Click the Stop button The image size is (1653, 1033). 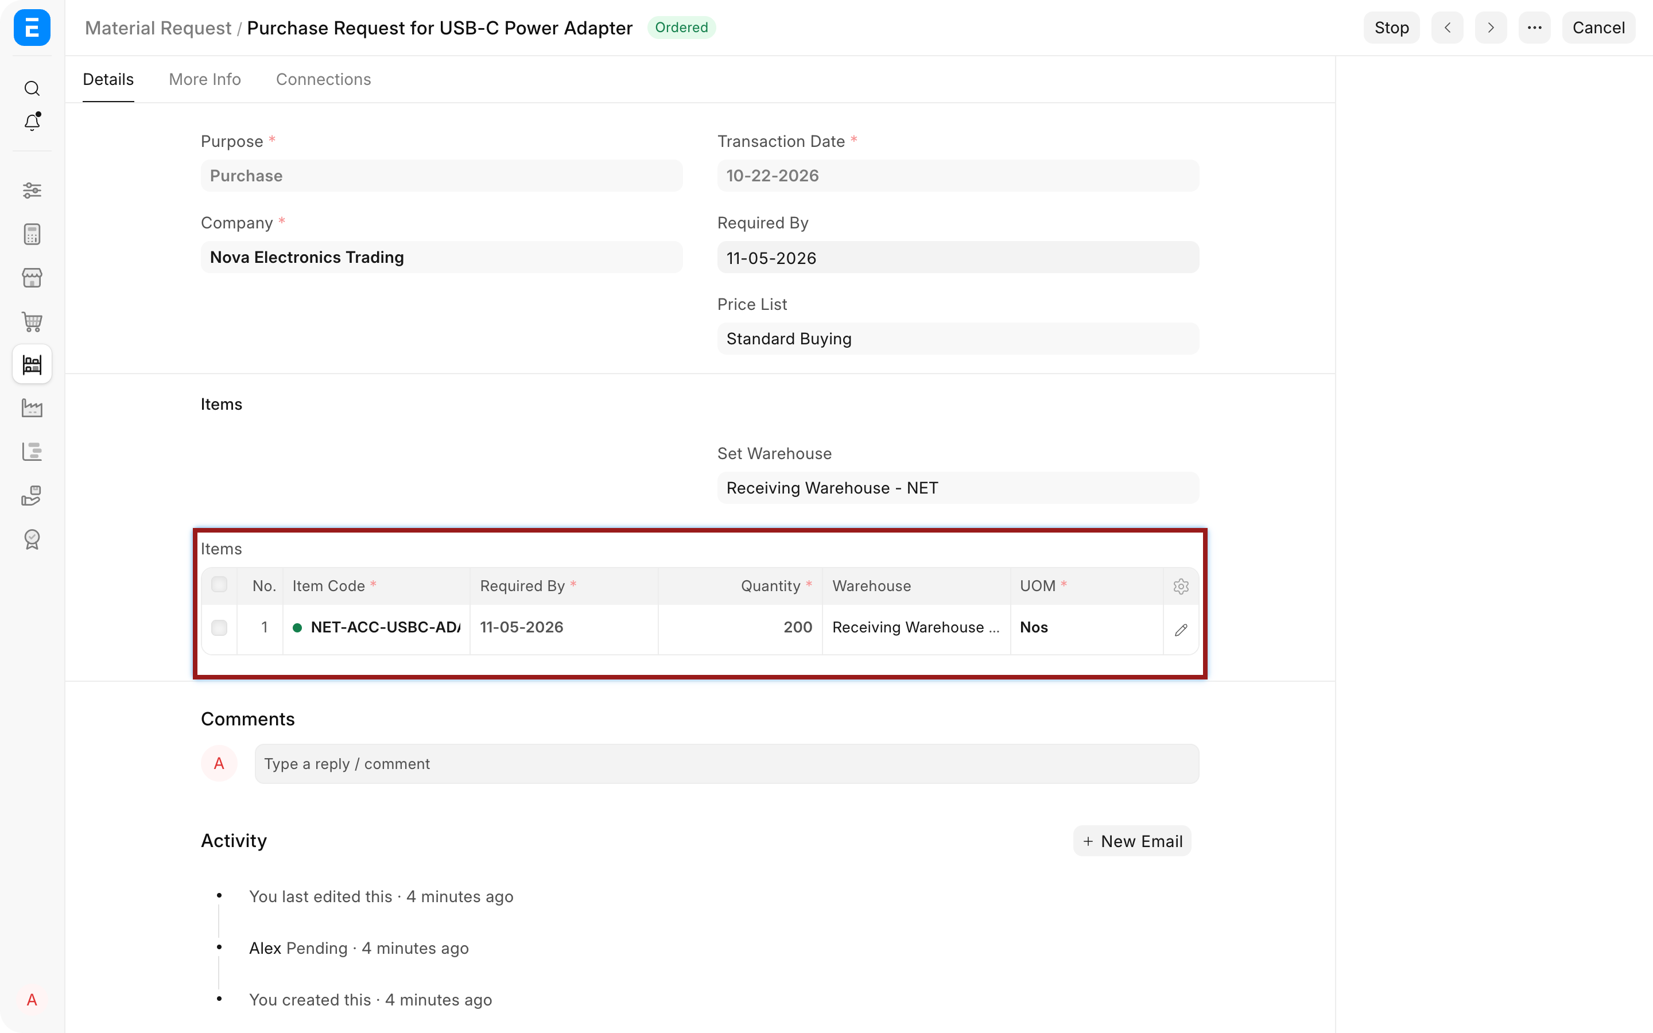tap(1391, 28)
